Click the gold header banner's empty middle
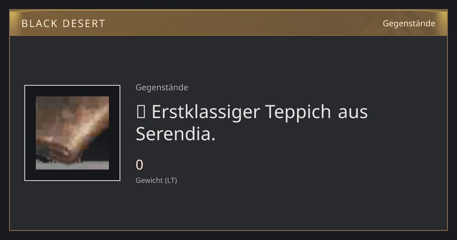457x240 pixels. click(x=244, y=23)
